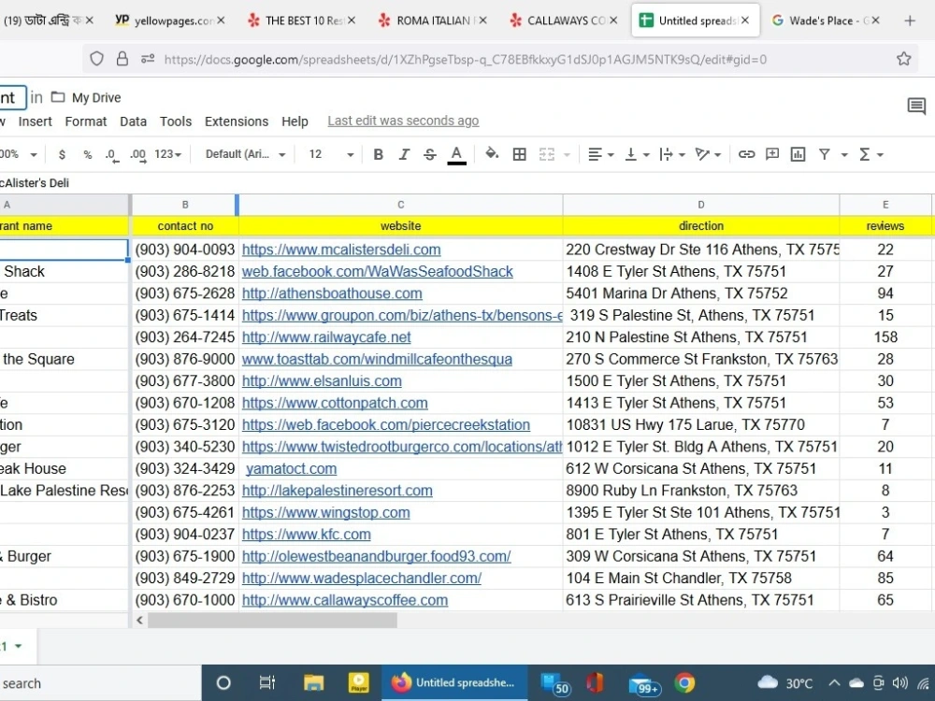The height and width of the screenshot is (701, 935).
Task: Click 'Last edit was seconds ago' link
Action: click(x=403, y=121)
